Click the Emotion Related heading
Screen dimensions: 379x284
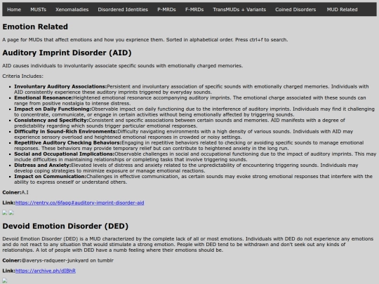point(35,27)
